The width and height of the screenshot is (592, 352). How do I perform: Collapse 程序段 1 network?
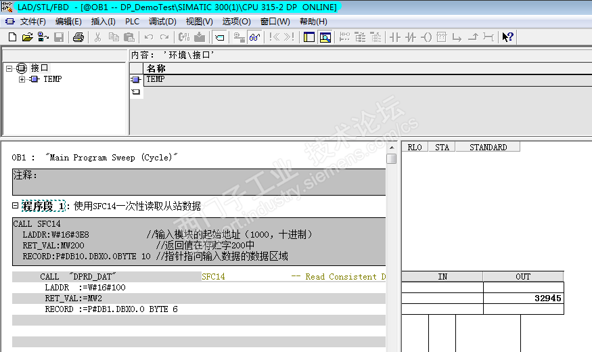tap(15, 206)
